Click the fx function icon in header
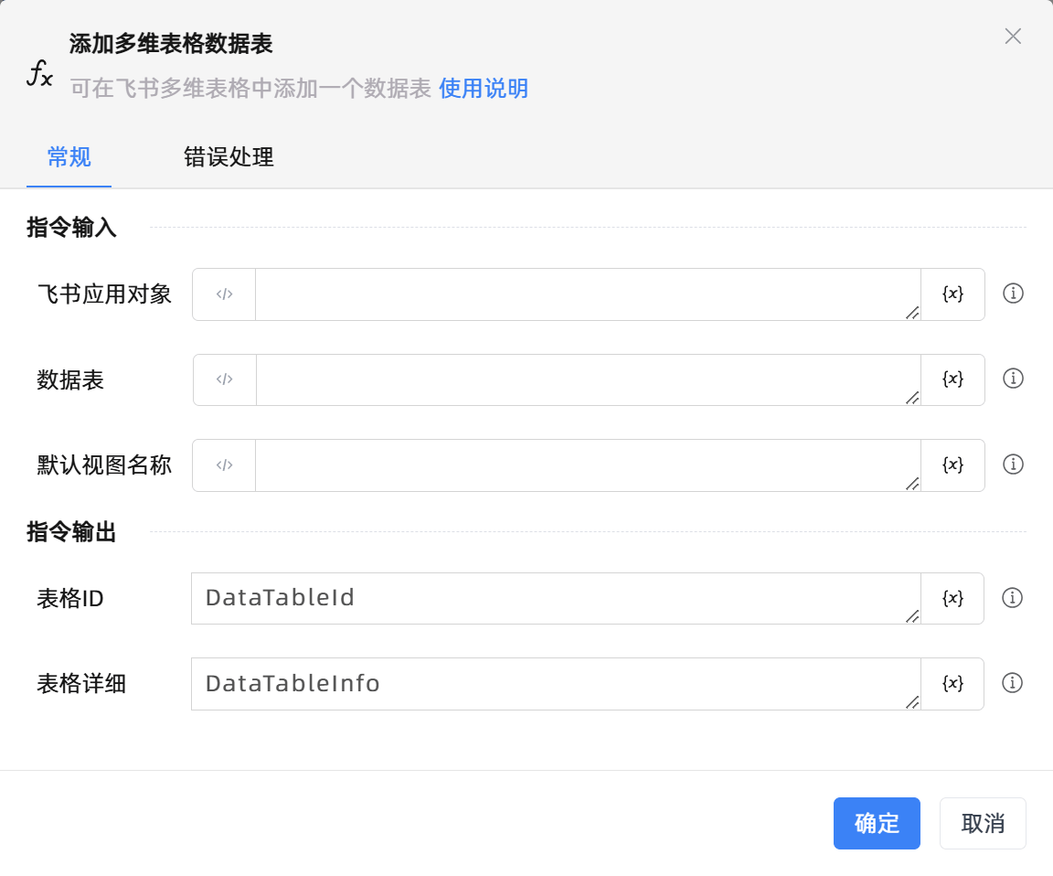1053x876 pixels. [39, 72]
